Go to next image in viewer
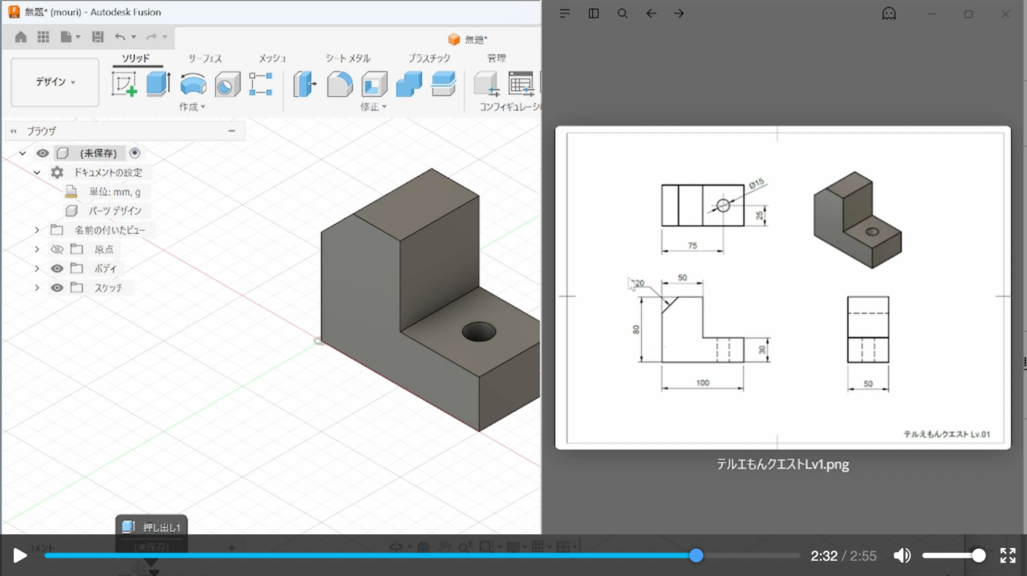 [679, 14]
